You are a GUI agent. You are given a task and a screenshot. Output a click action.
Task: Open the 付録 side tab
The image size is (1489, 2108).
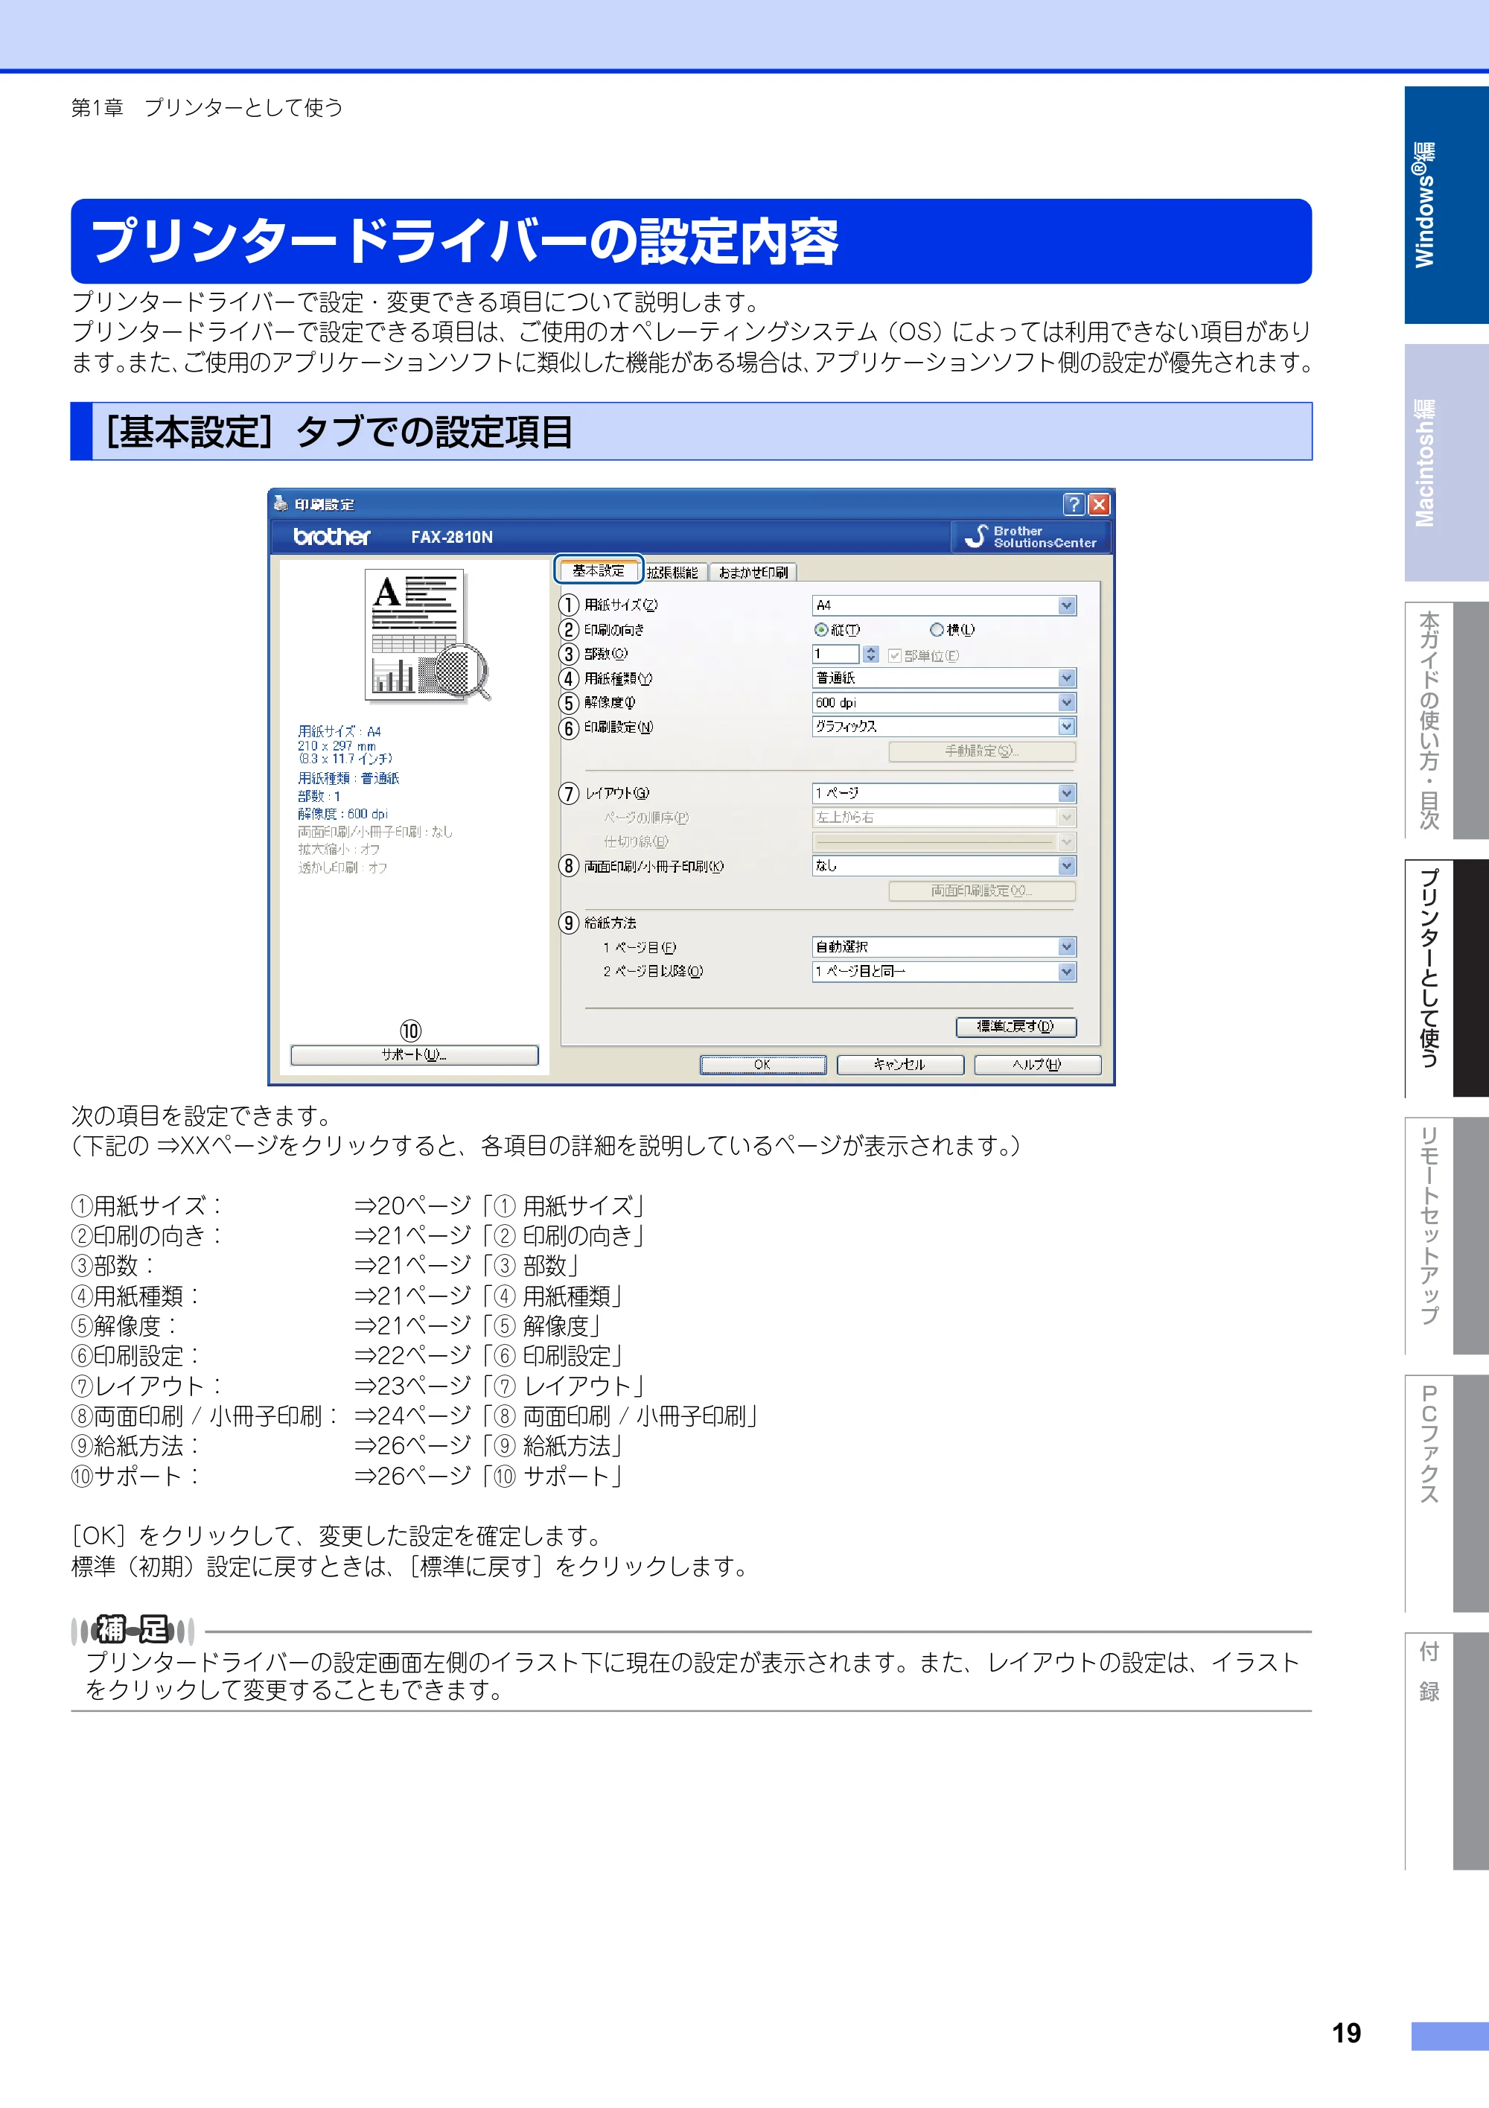click(x=1447, y=1751)
